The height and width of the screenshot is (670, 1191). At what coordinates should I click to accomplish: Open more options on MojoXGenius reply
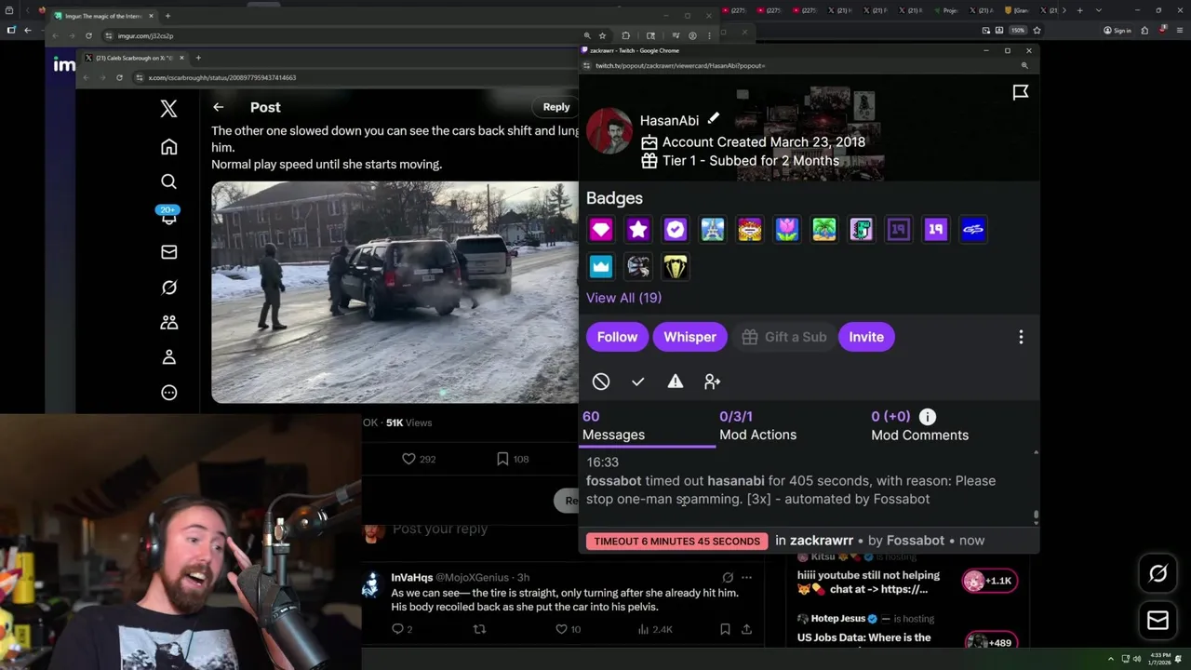pyautogui.click(x=746, y=577)
